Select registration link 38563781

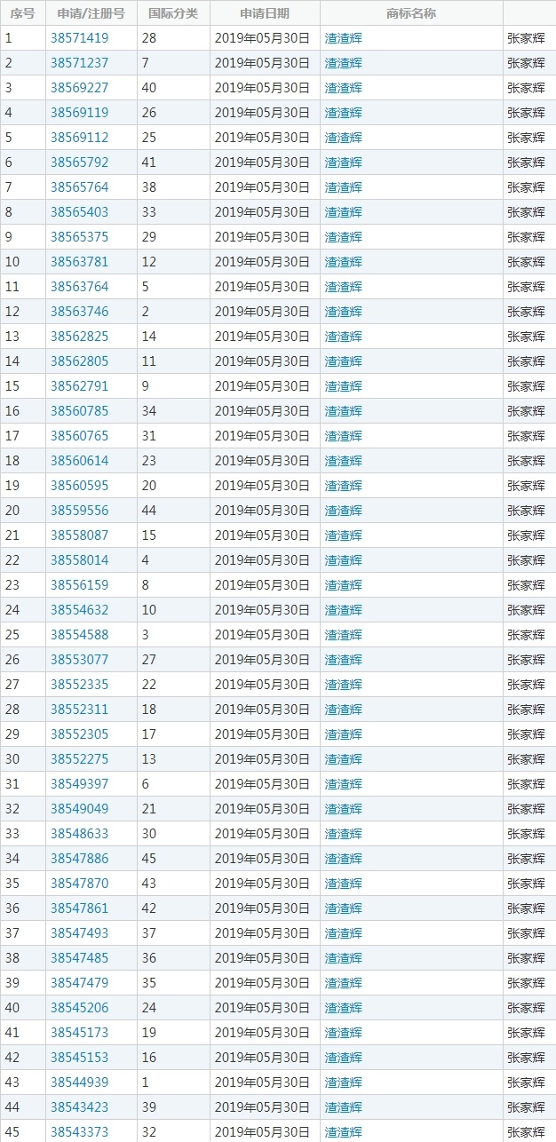[79, 262]
